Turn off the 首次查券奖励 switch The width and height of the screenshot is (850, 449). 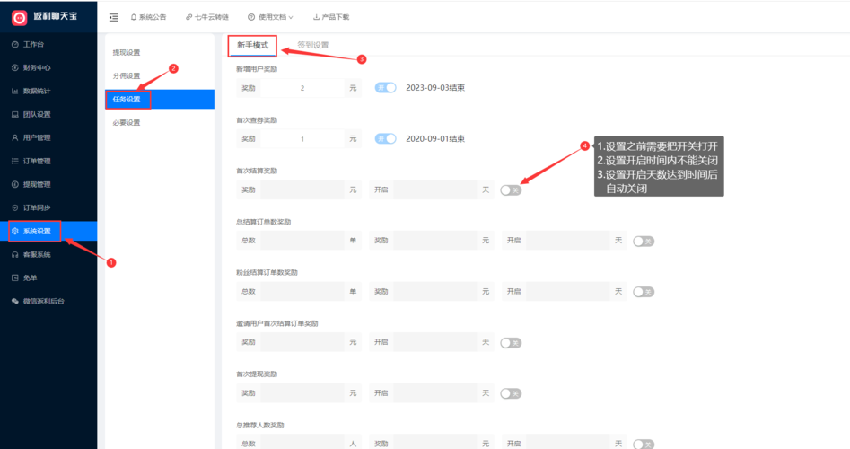coord(385,139)
